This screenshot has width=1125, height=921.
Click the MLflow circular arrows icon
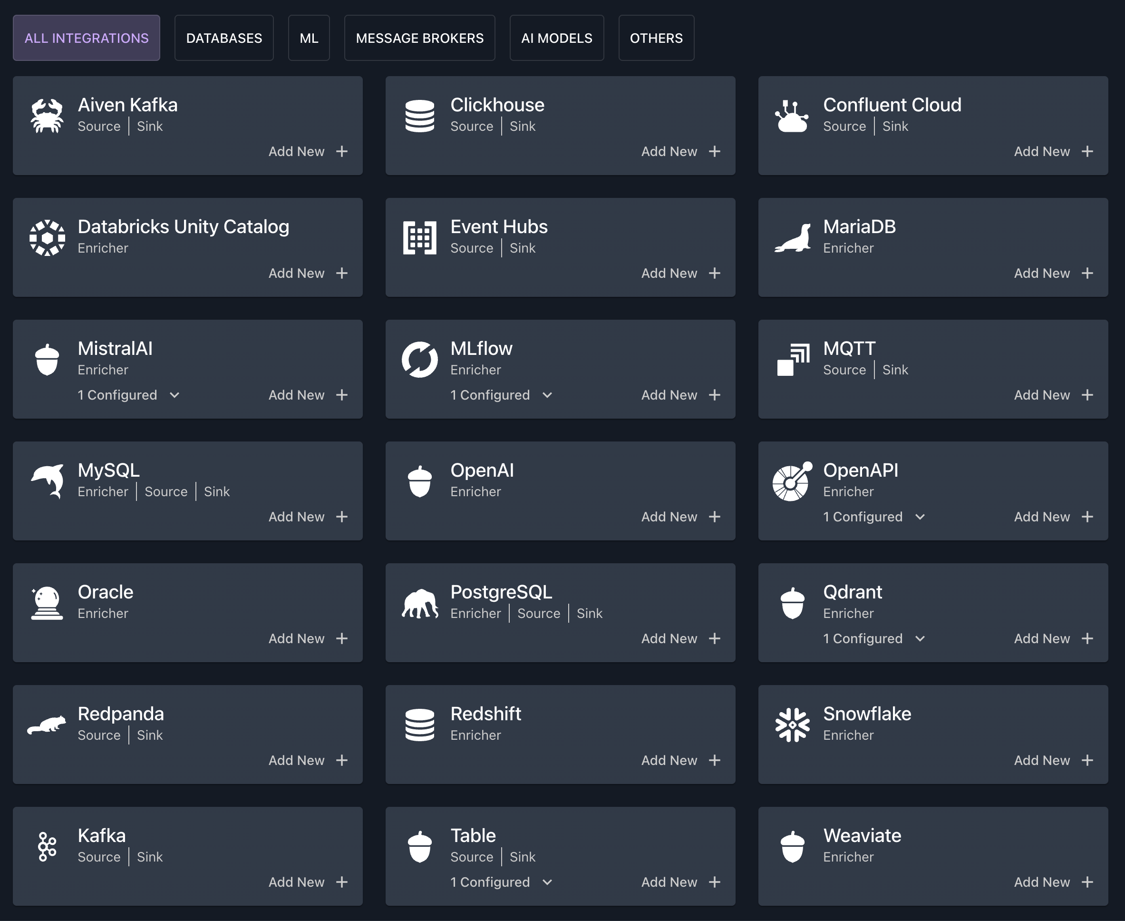click(x=419, y=359)
